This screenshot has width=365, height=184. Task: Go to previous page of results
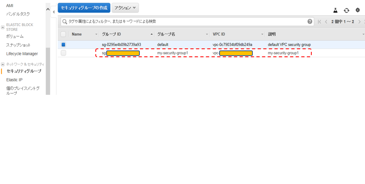click(326, 22)
